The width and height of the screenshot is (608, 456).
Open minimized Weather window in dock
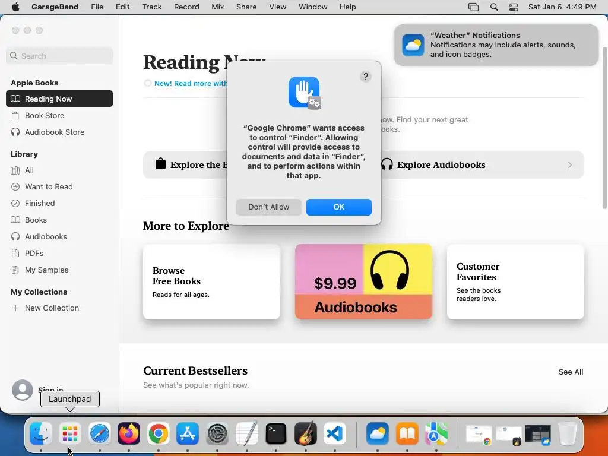pyautogui.click(x=538, y=434)
